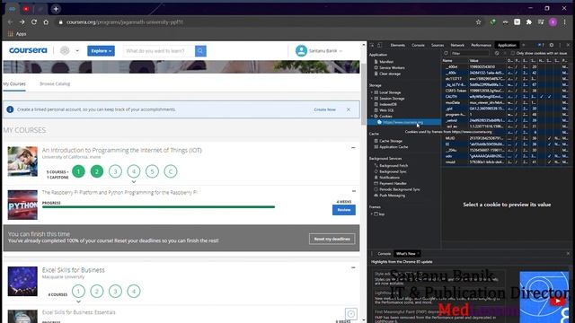Select IOT capstone circle C
This screenshot has width=575, height=323.
tap(171, 171)
